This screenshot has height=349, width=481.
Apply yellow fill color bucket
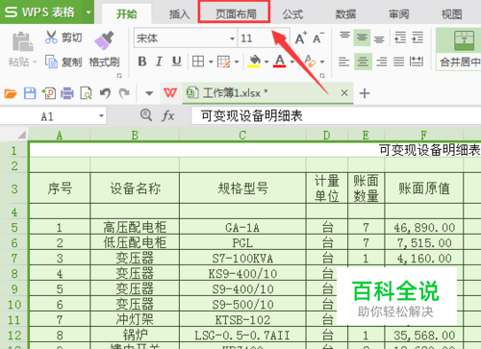coord(254,62)
